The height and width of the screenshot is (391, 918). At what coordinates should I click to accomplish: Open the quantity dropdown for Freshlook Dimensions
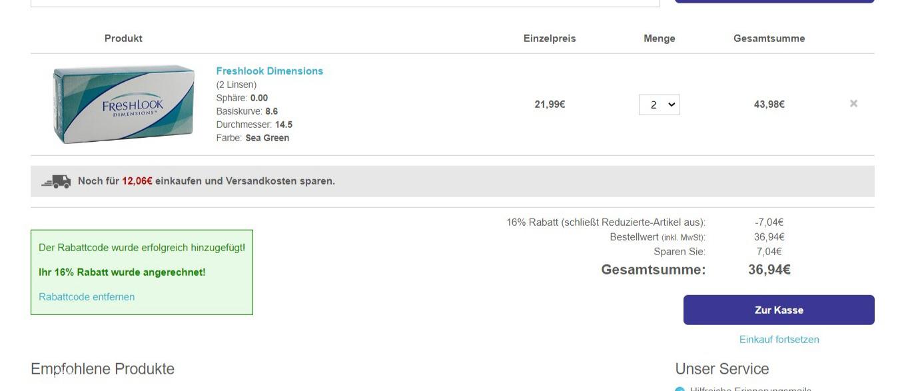tap(660, 105)
